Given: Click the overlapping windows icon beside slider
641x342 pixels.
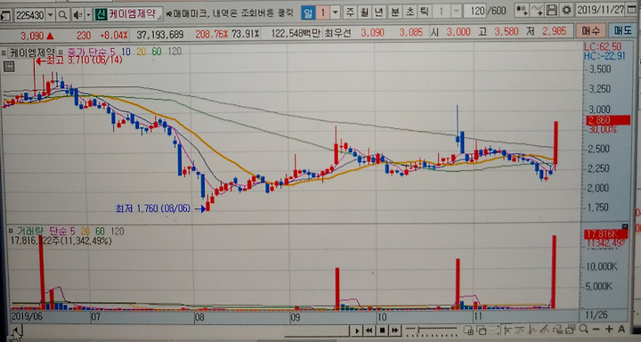Looking at the screenshot, I should coord(481,330).
